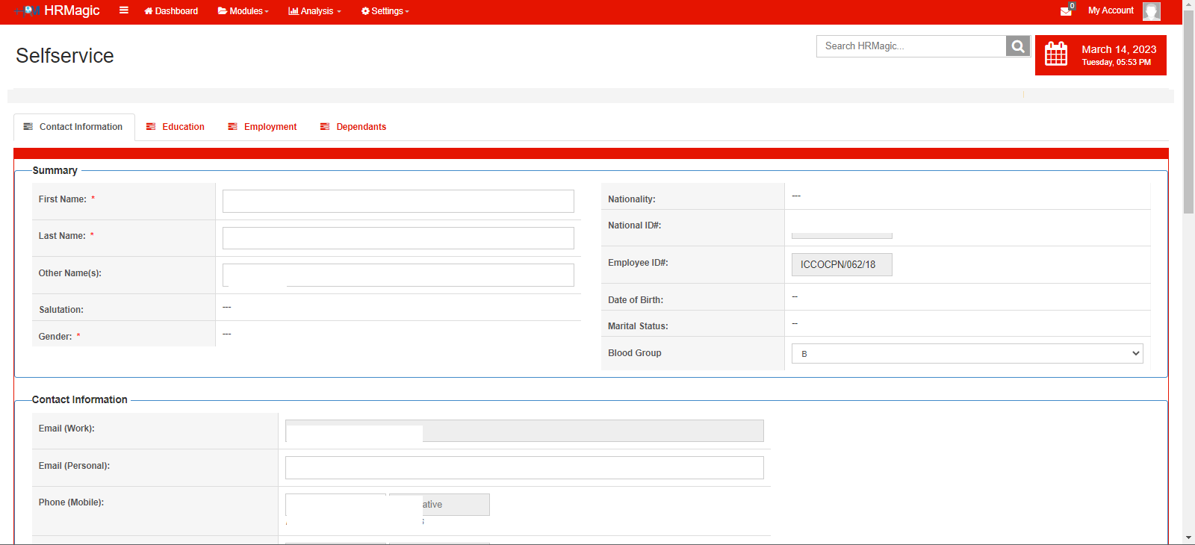Click the HRMagic logo

point(58,10)
